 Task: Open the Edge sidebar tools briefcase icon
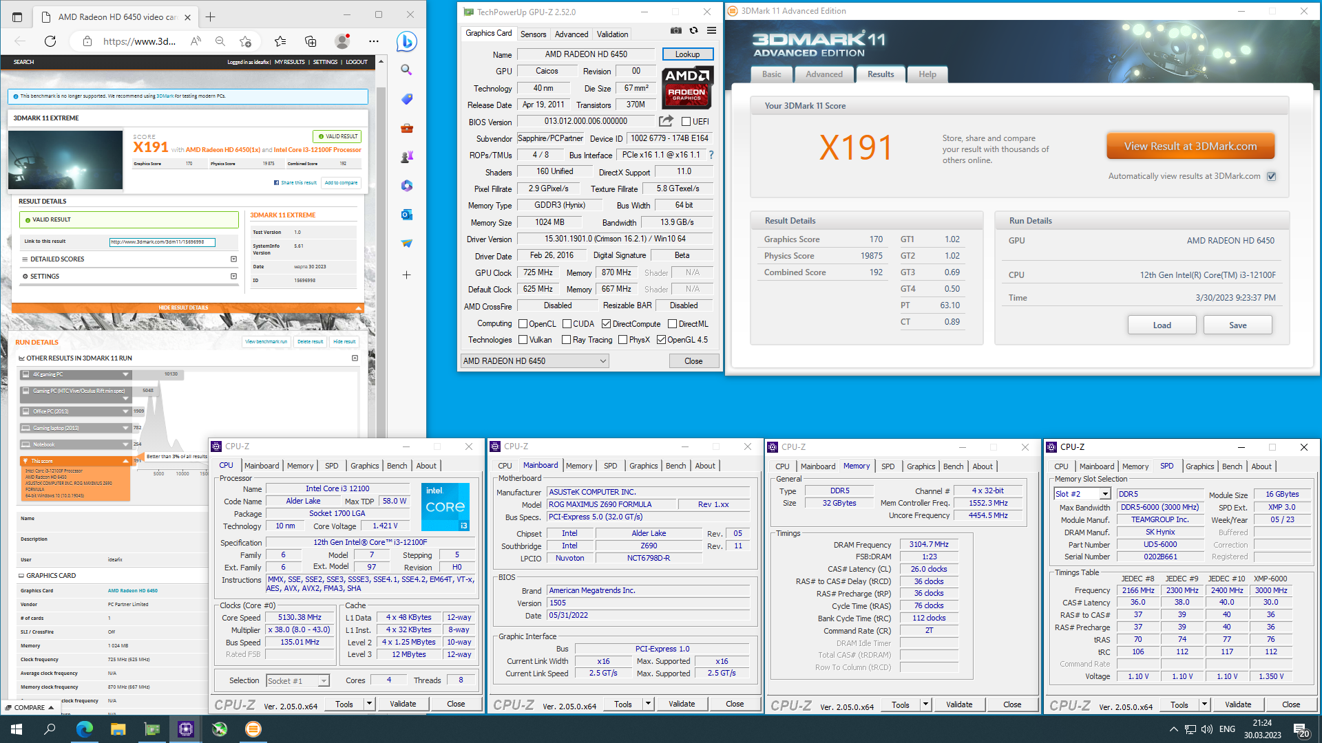point(407,128)
